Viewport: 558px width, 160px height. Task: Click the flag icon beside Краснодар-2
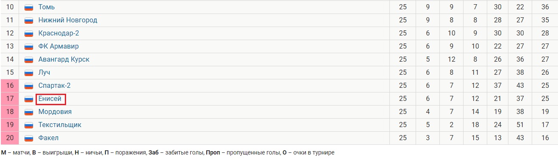coord(29,33)
